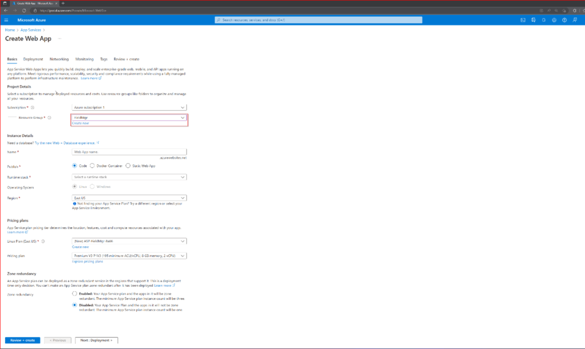Open Cloud Shell from the Azure header

pyautogui.click(x=523, y=20)
